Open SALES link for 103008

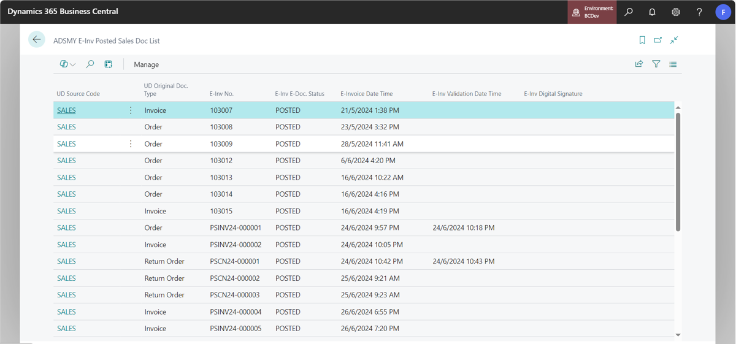[x=66, y=127]
